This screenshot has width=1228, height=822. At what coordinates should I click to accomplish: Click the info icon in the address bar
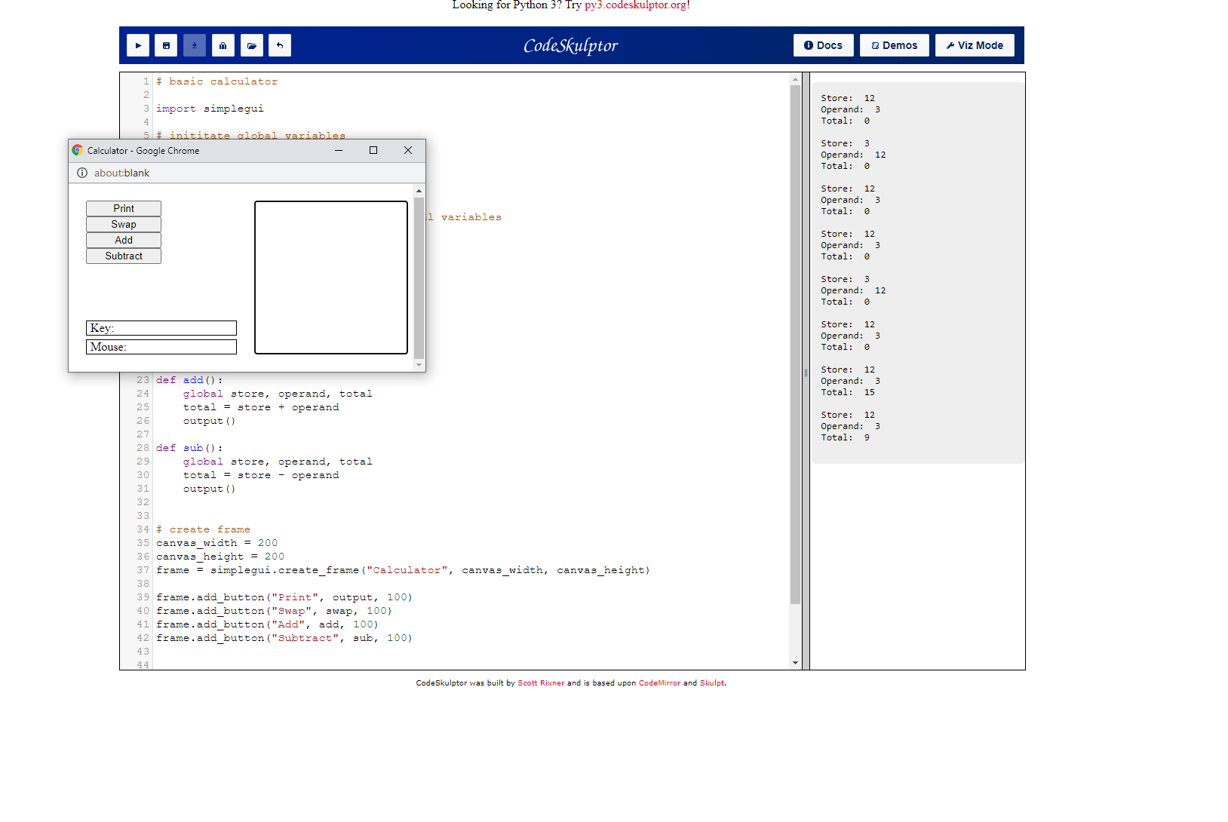pos(81,173)
